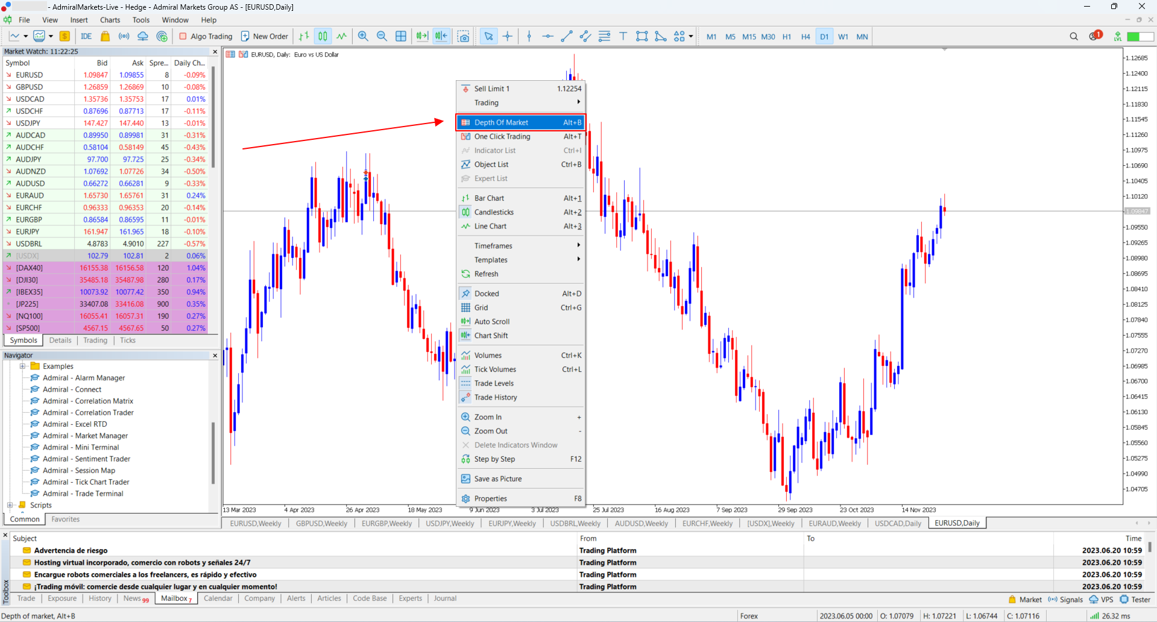Open the Calendar toolbox tab
The height and width of the screenshot is (622, 1157).
[x=218, y=598]
